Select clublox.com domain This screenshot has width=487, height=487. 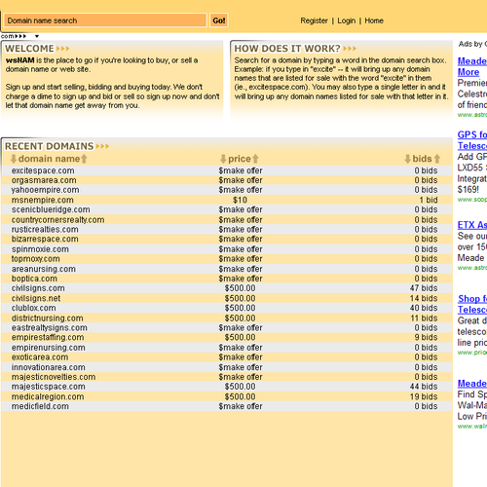33,308
